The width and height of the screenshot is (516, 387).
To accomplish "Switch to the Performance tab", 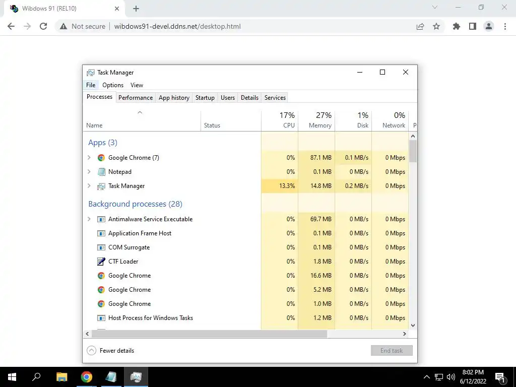I will (136, 98).
